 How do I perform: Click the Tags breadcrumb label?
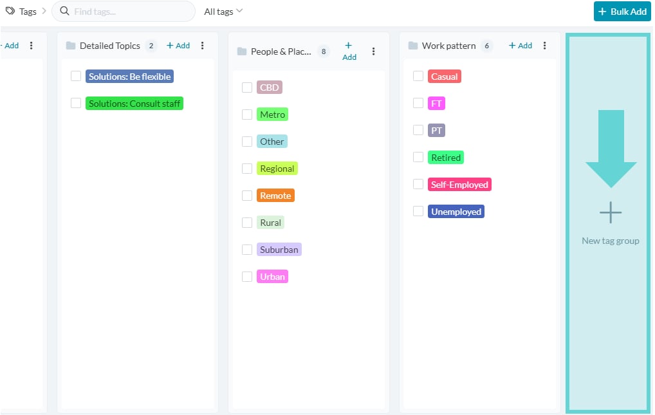(28, 12)
